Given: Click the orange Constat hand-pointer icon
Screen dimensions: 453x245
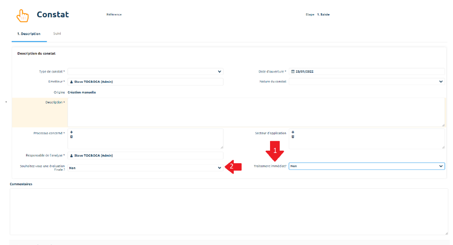Looking at the screenshot, I should (22, 15).
